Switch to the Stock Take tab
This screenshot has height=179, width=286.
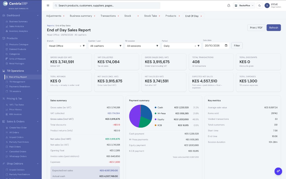tap(151, 16)
